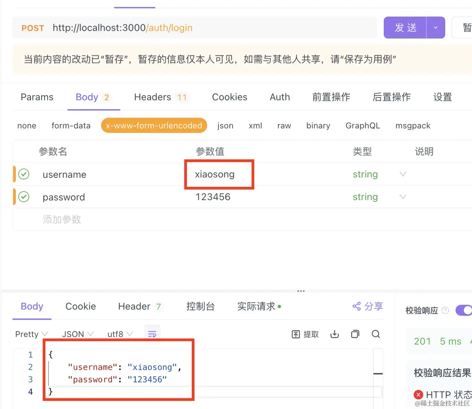Select the binary body type
Screen dimensions: 472x409
[x=318, y=126]
